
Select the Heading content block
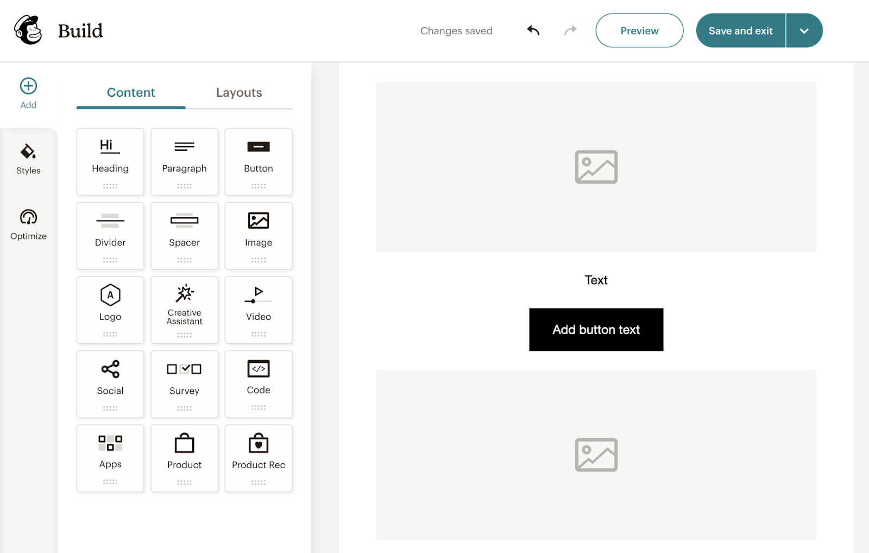[110, 161]
